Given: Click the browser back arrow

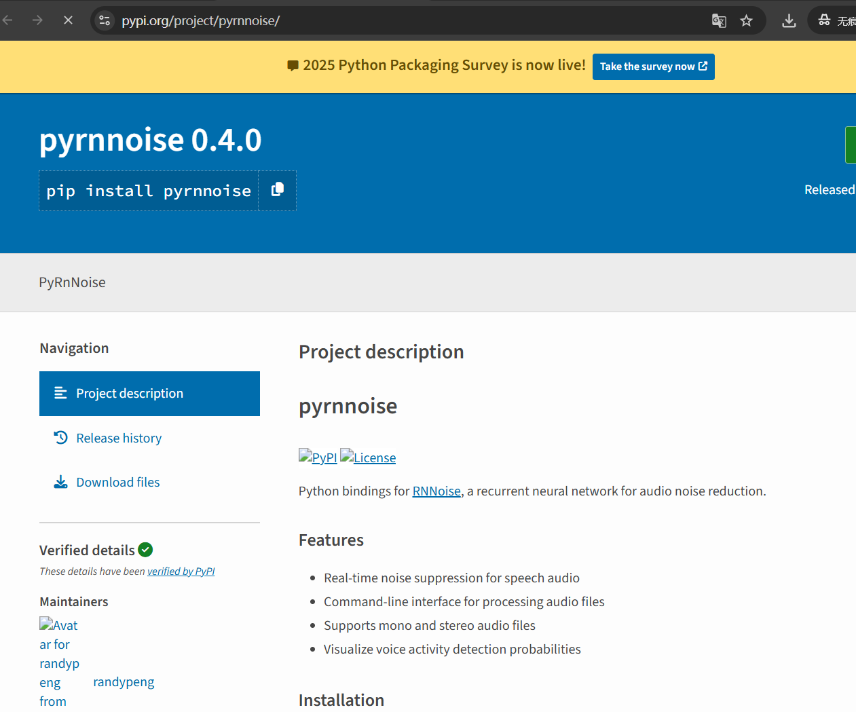Looking at the screenshot, I should point(8,20).
